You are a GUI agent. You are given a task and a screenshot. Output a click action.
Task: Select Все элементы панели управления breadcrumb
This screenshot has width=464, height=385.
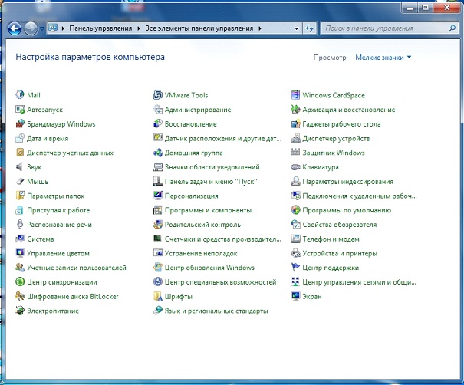tap(199, 28)
